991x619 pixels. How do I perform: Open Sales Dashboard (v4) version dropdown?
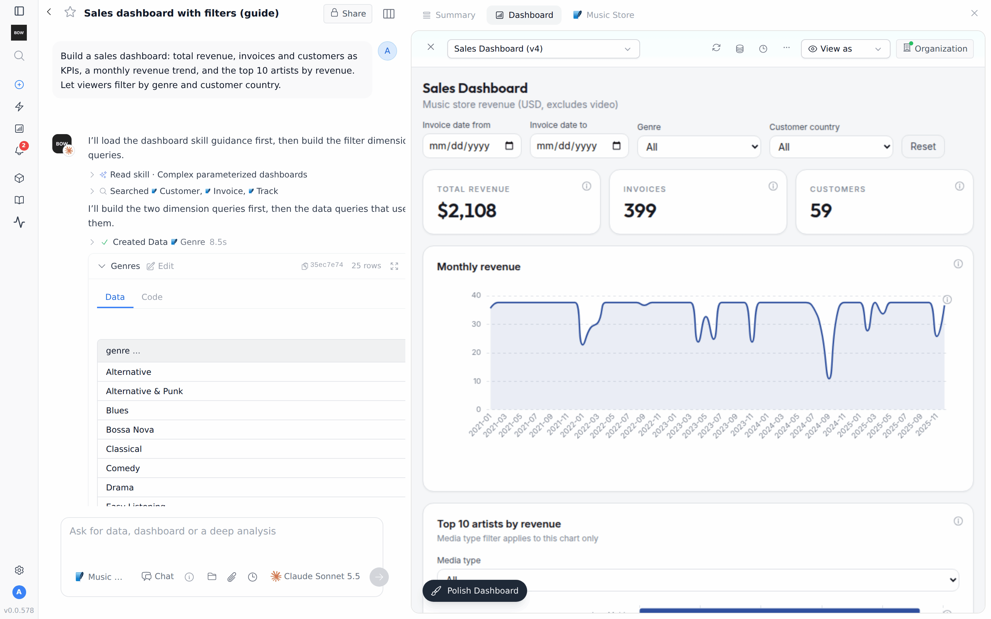543,49
